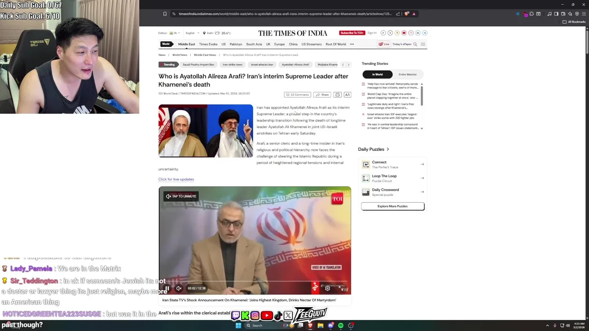Open the Connect puzzle arrow
Screen dimensions: 589x331
click(x=422, y=164)
